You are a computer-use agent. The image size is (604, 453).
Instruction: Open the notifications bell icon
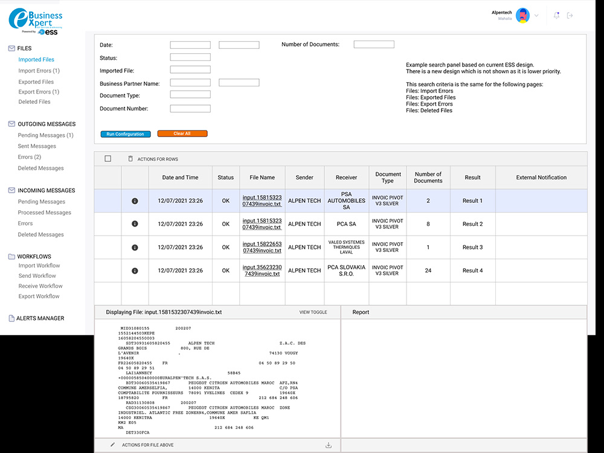(x=556, y=16)
